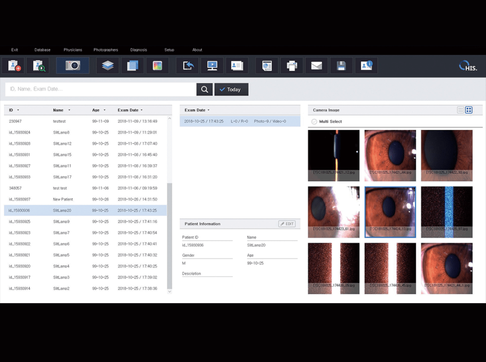Switch to small thumbnail grid view
Viewport: 486px width, 362px height.
pos(460,109)
